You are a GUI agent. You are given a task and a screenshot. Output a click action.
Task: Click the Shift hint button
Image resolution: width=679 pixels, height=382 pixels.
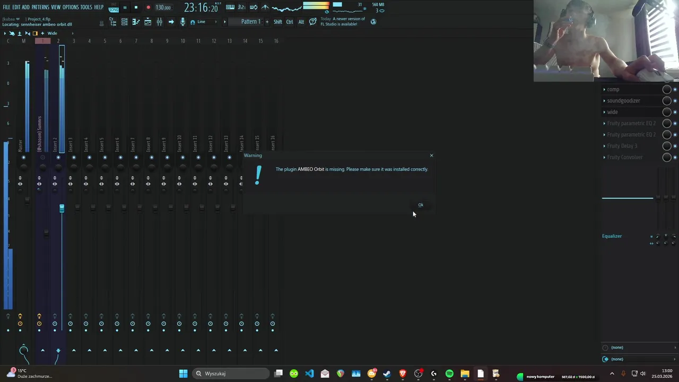coord(278,22)
